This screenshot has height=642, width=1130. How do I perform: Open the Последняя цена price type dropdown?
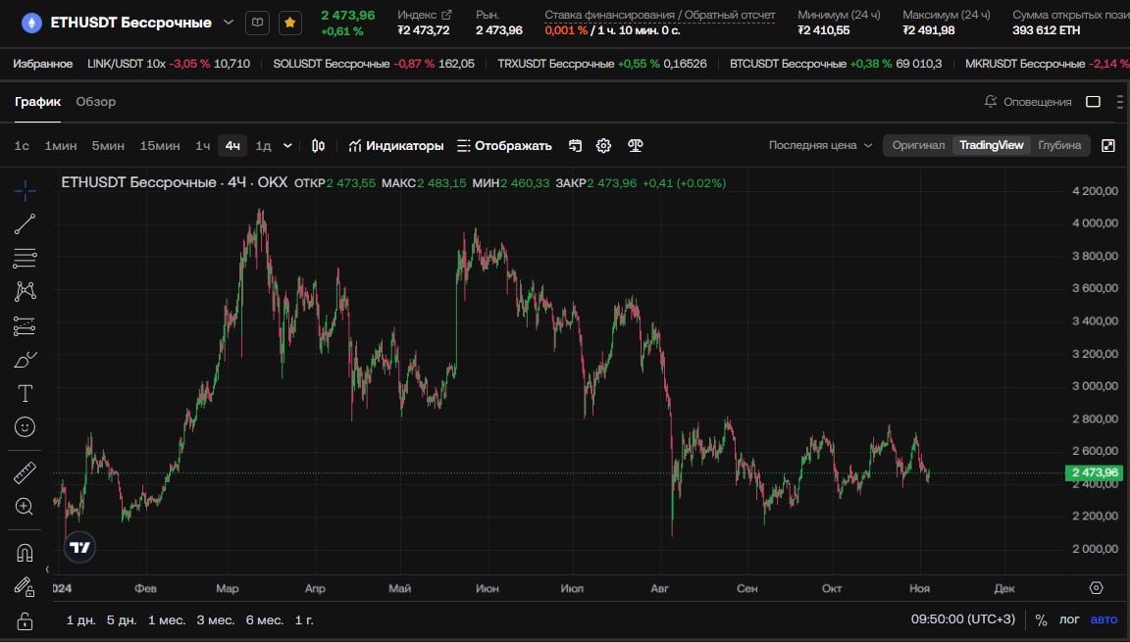coord(820,145)
